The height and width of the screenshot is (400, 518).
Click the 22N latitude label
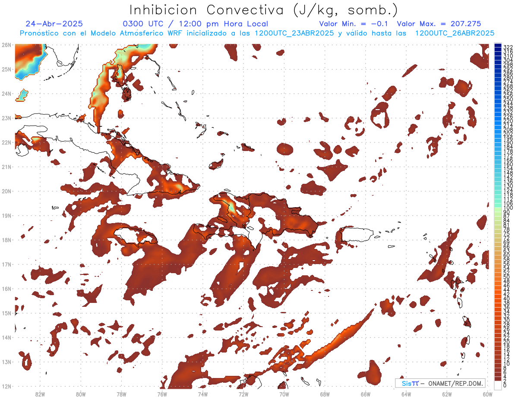6,142
